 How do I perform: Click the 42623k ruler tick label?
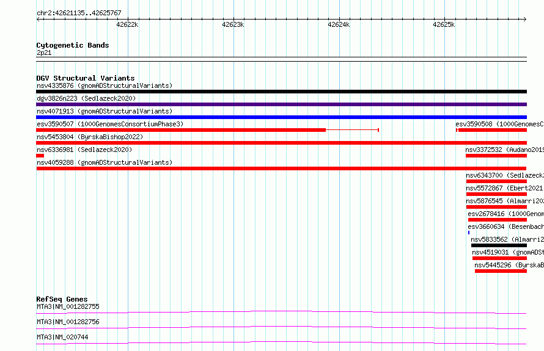(x=233, y=24)
